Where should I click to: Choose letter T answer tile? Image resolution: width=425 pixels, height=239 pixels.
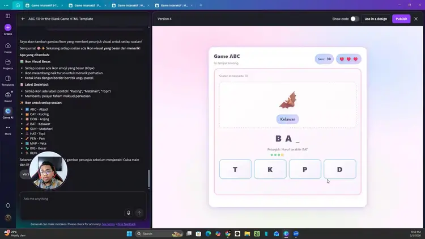tap(235, 169)
